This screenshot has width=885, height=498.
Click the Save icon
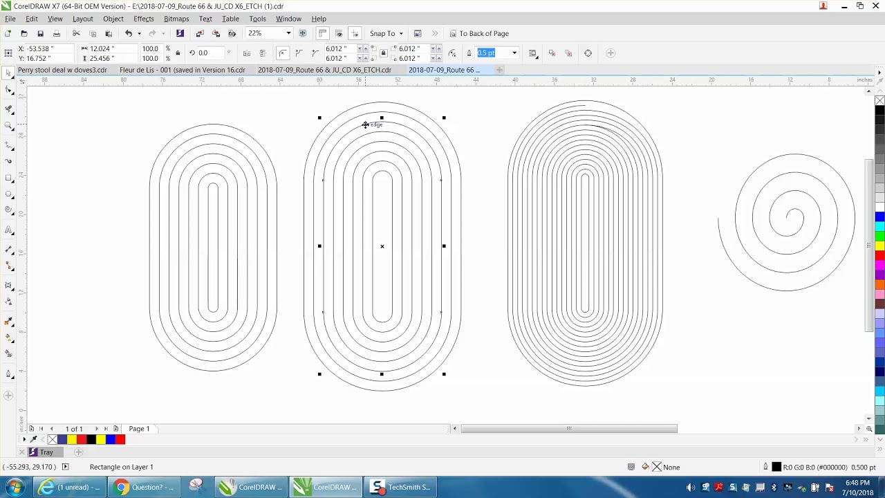[x=40, y=33]
